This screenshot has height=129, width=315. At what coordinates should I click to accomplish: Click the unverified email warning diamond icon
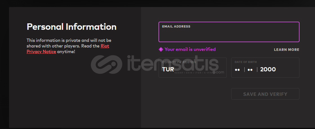pos(161,49)
